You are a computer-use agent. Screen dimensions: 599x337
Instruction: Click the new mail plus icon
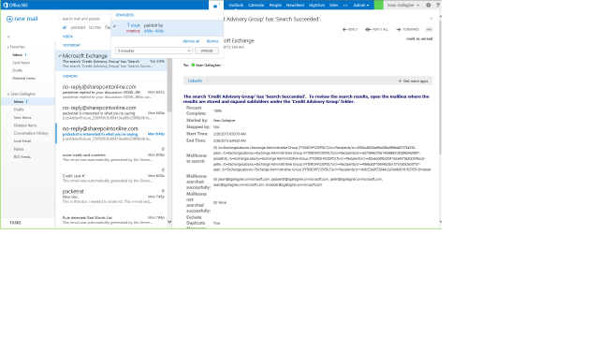[9, 19]
